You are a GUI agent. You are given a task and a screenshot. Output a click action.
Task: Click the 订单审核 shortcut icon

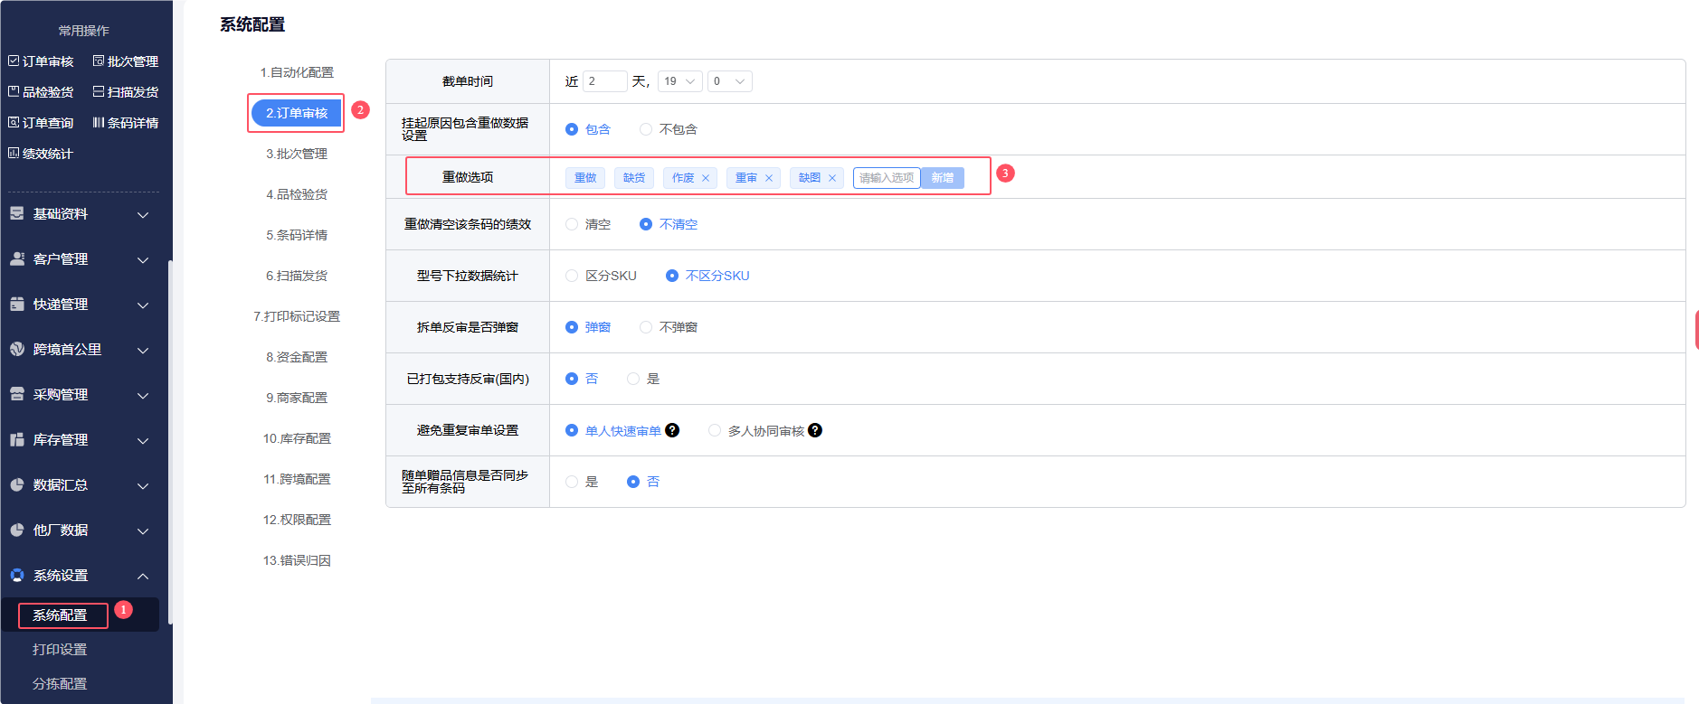tap(14, 61)
